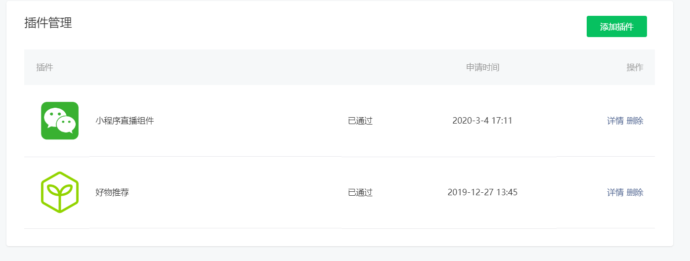
Task: Open 详情 for 好物推荐 plugin
Action: (x=615, y=192)
